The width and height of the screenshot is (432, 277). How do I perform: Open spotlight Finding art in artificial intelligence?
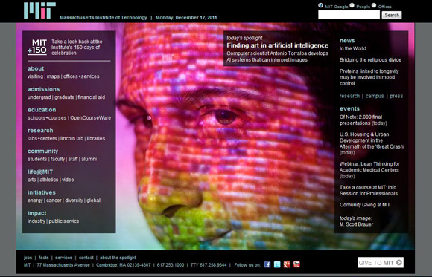[x=277, y=45]
